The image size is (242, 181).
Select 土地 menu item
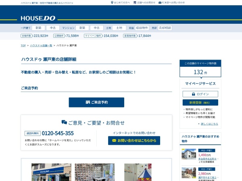[x=119, y=28]
